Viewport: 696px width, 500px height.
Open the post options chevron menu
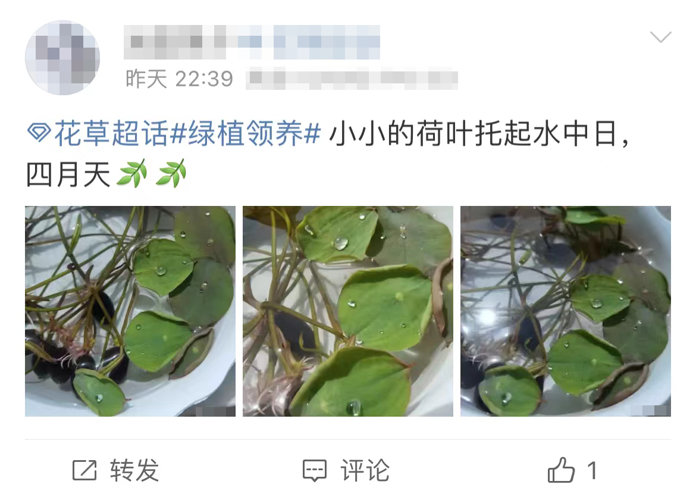660,37
